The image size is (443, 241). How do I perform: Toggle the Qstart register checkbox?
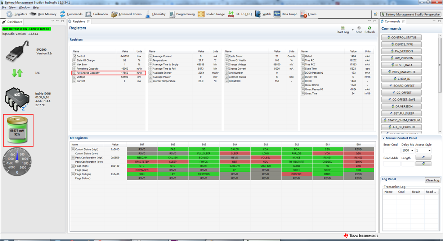pyautogui.click(x=303, y=56)
